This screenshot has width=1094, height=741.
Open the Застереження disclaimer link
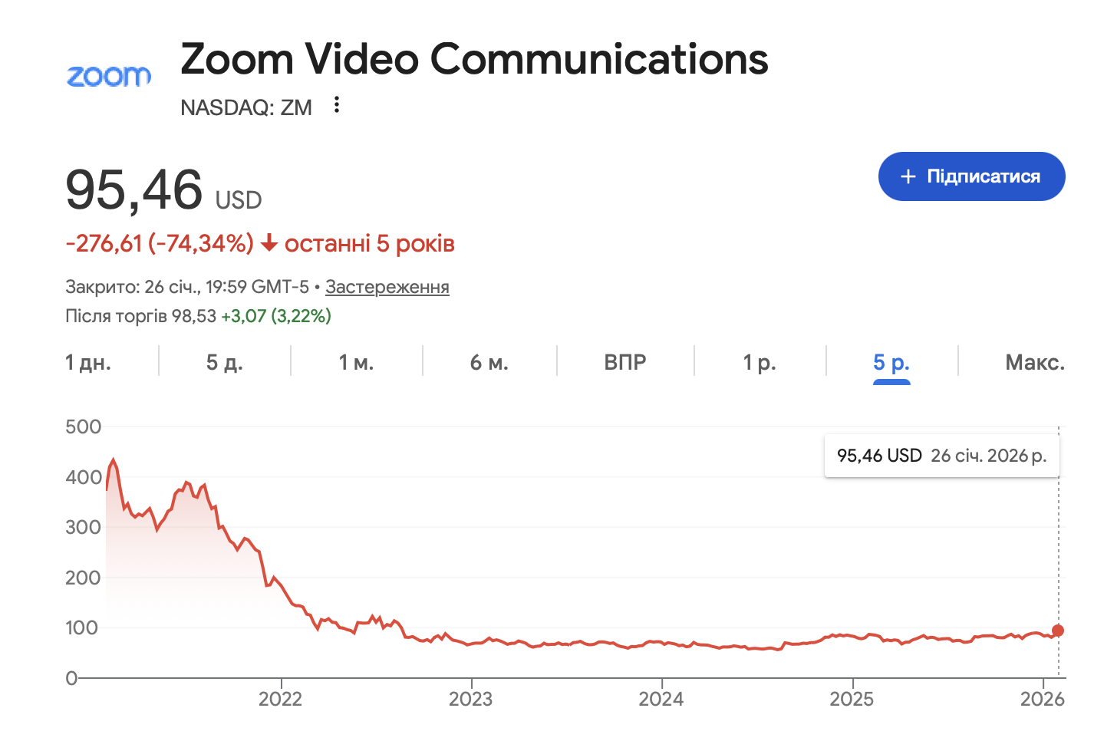pyautogui.click(x=387, y=287)
